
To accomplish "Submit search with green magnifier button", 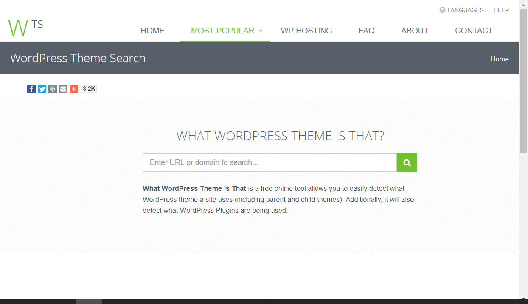I will 407,163.
